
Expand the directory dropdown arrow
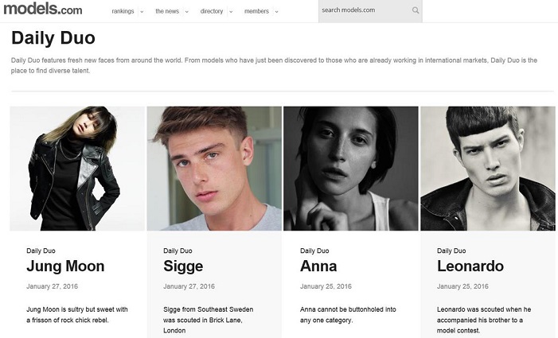click(231, 12)
